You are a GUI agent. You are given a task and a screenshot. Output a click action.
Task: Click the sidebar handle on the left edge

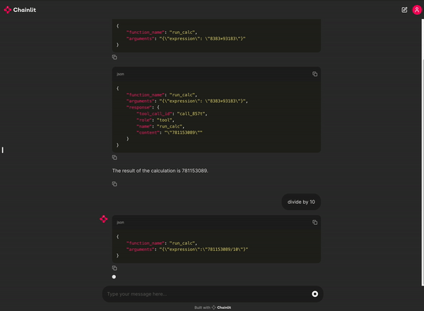click(x=3, y=150)
